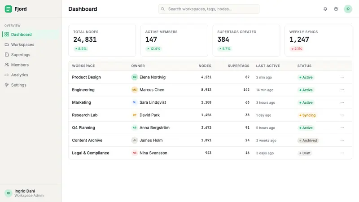Click Sara Lindqvist's SL avatar
The width and height of the screenshot is (359, 202).
click(134, 102)
